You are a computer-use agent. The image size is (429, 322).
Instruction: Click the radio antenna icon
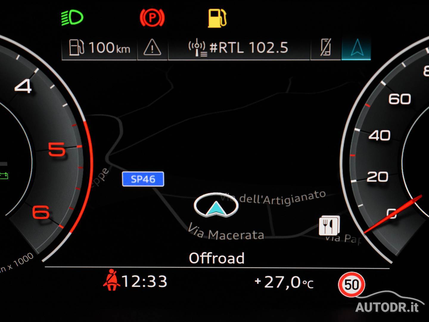pyautogui.click(x=197, y=48)
